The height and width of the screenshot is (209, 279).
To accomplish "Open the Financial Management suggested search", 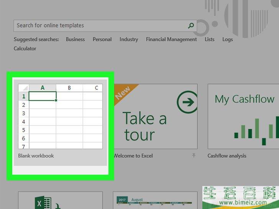I will (x=171, y=39).
